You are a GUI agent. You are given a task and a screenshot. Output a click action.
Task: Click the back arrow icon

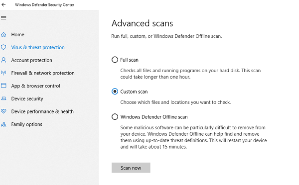coord(3,5)
